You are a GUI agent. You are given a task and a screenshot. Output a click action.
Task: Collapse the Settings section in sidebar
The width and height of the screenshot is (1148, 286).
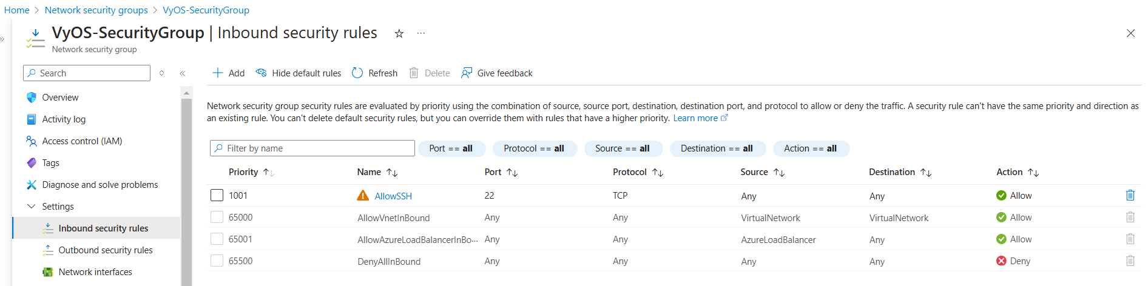(32, 207)
